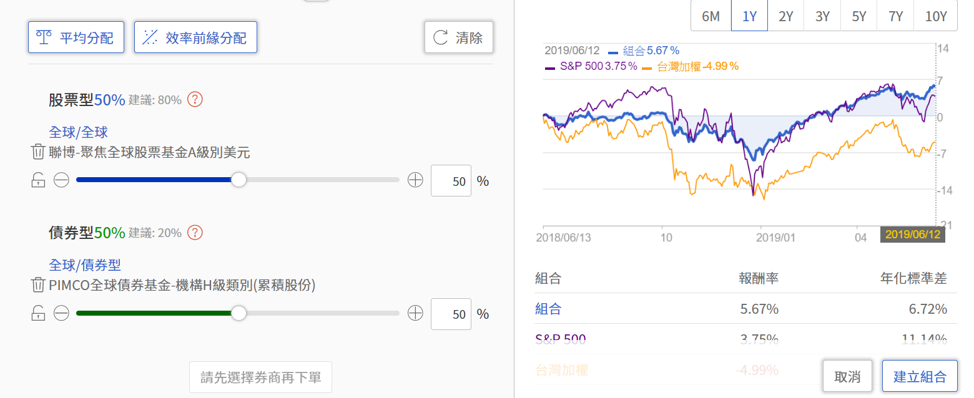Click the 平均分配 equal allocation button
The image size is (974, 398).
pos(76,37)
